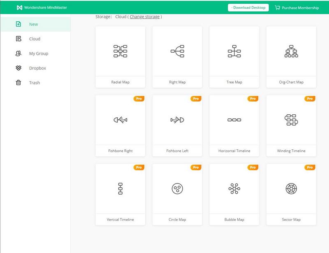Pick the Winding Timeline template icon
Image resolution: width=329 pixels, height=253 pixels.
(x=291, y=120)
